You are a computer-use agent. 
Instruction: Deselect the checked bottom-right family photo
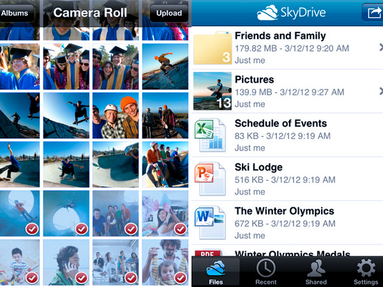(165, 261)
